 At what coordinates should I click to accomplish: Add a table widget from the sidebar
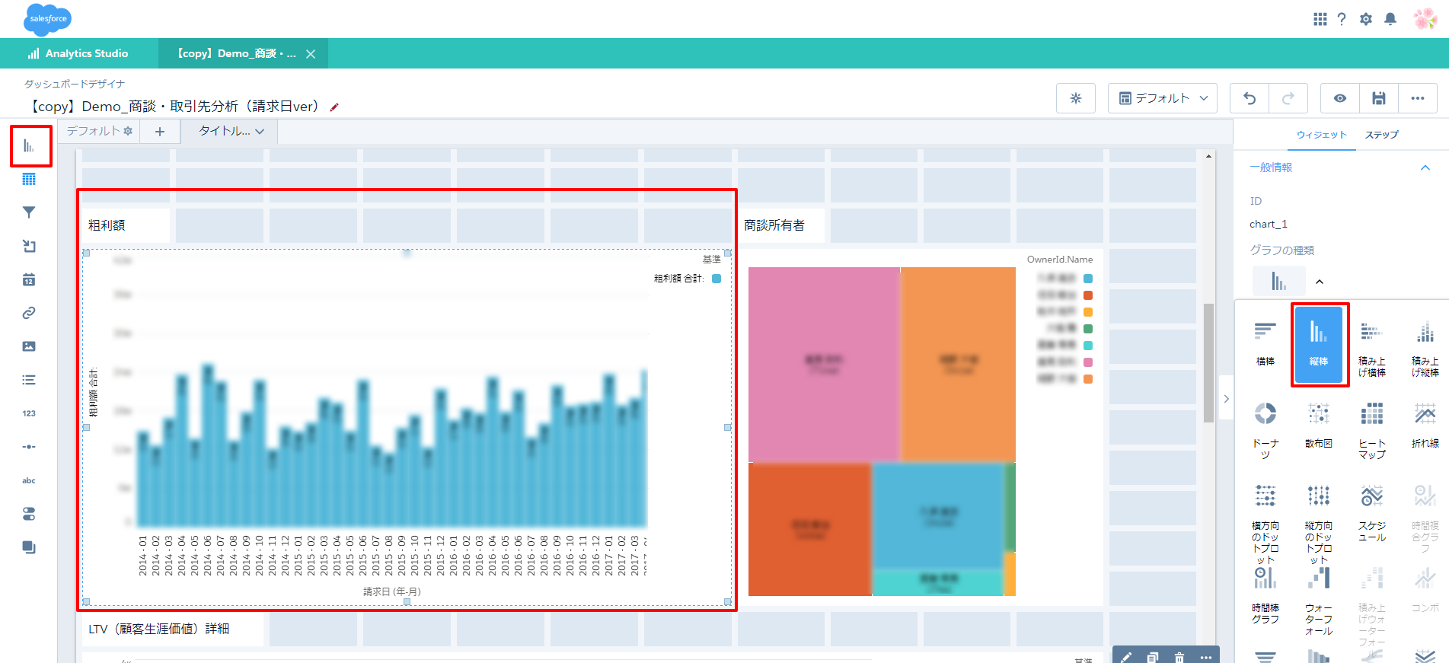pyautogui.click(x=29, y=180)
